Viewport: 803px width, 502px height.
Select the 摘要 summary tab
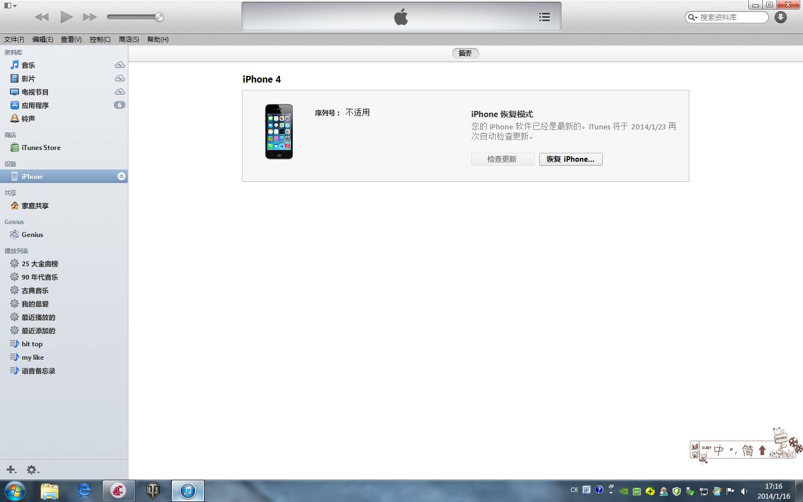click(465, 53)
